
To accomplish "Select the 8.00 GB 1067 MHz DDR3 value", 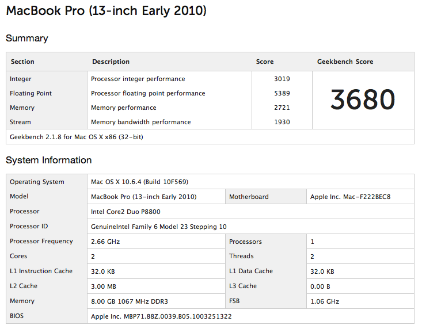I will pos(130,301).
